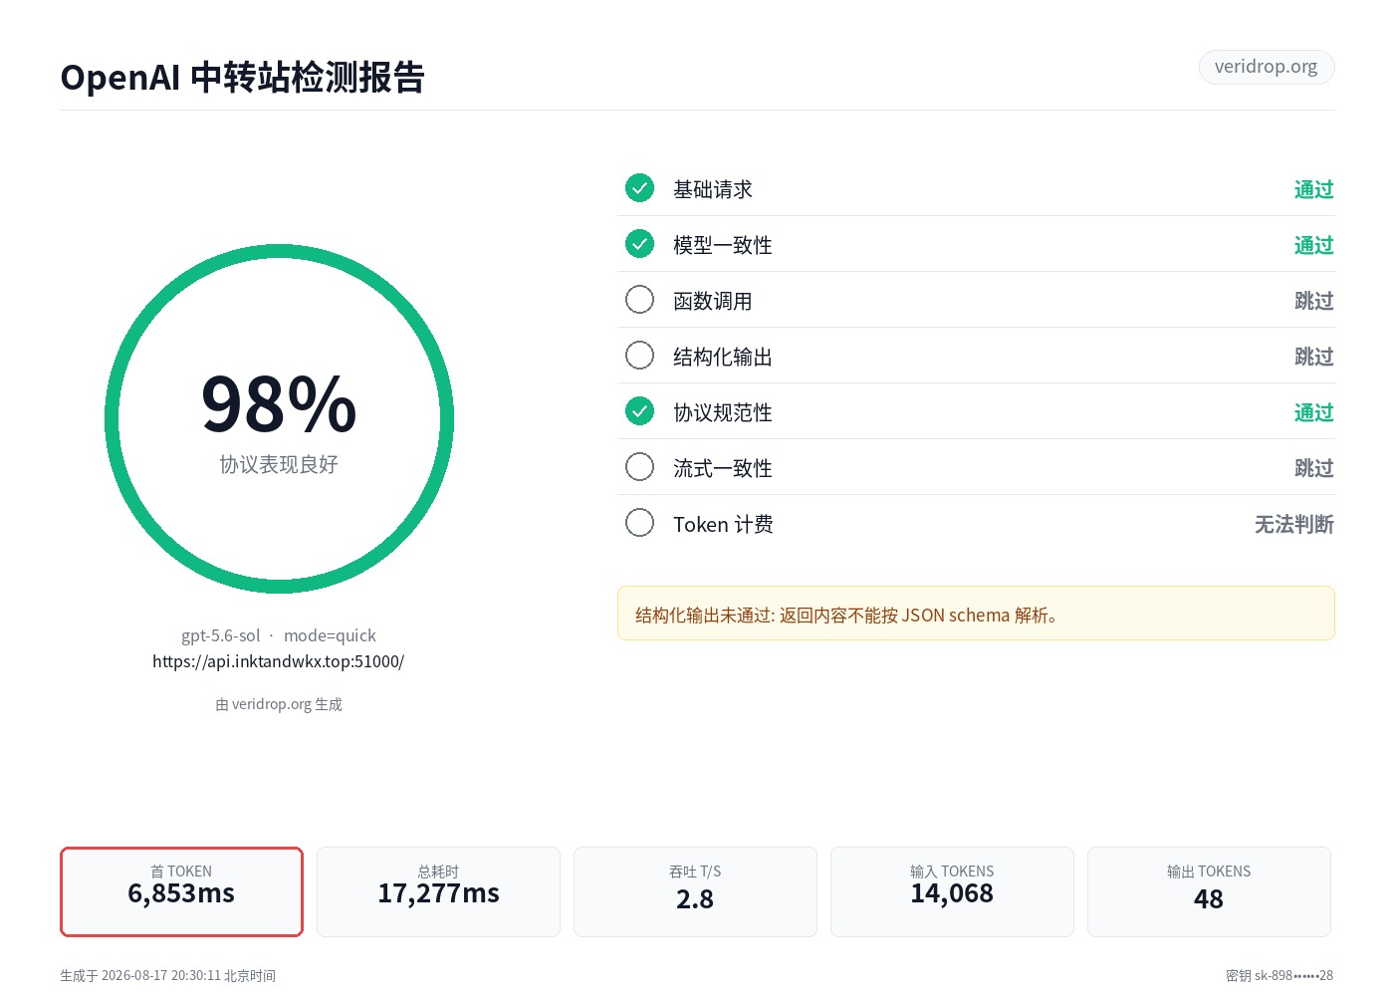
Task: Open the veridrop.org badge at top right
Action: click(1267, 67)
